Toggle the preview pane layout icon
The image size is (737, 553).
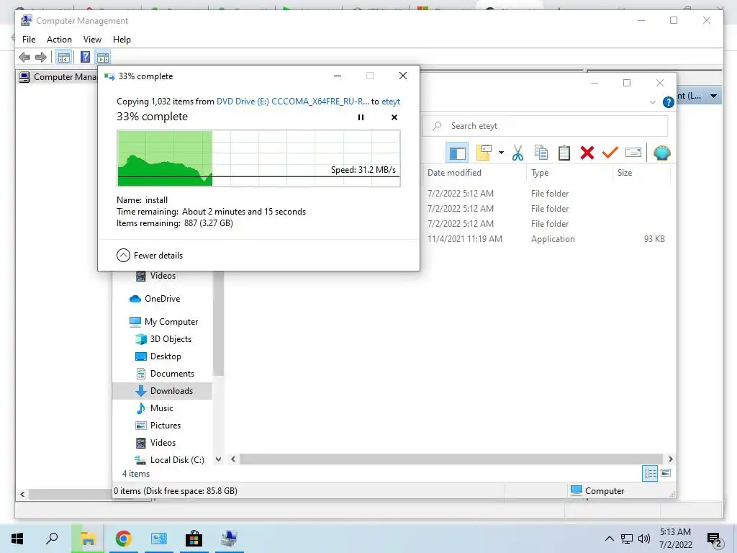point(457,153)
